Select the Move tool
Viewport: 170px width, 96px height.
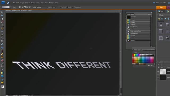tap(2, 12)
